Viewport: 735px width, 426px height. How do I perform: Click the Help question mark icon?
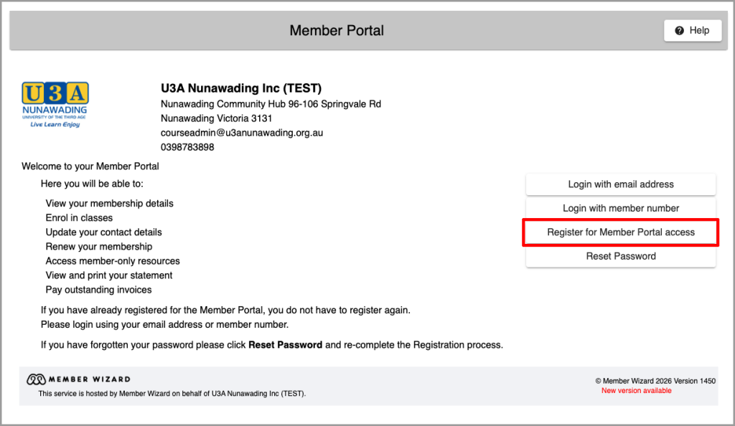click(x=679, y=30)
